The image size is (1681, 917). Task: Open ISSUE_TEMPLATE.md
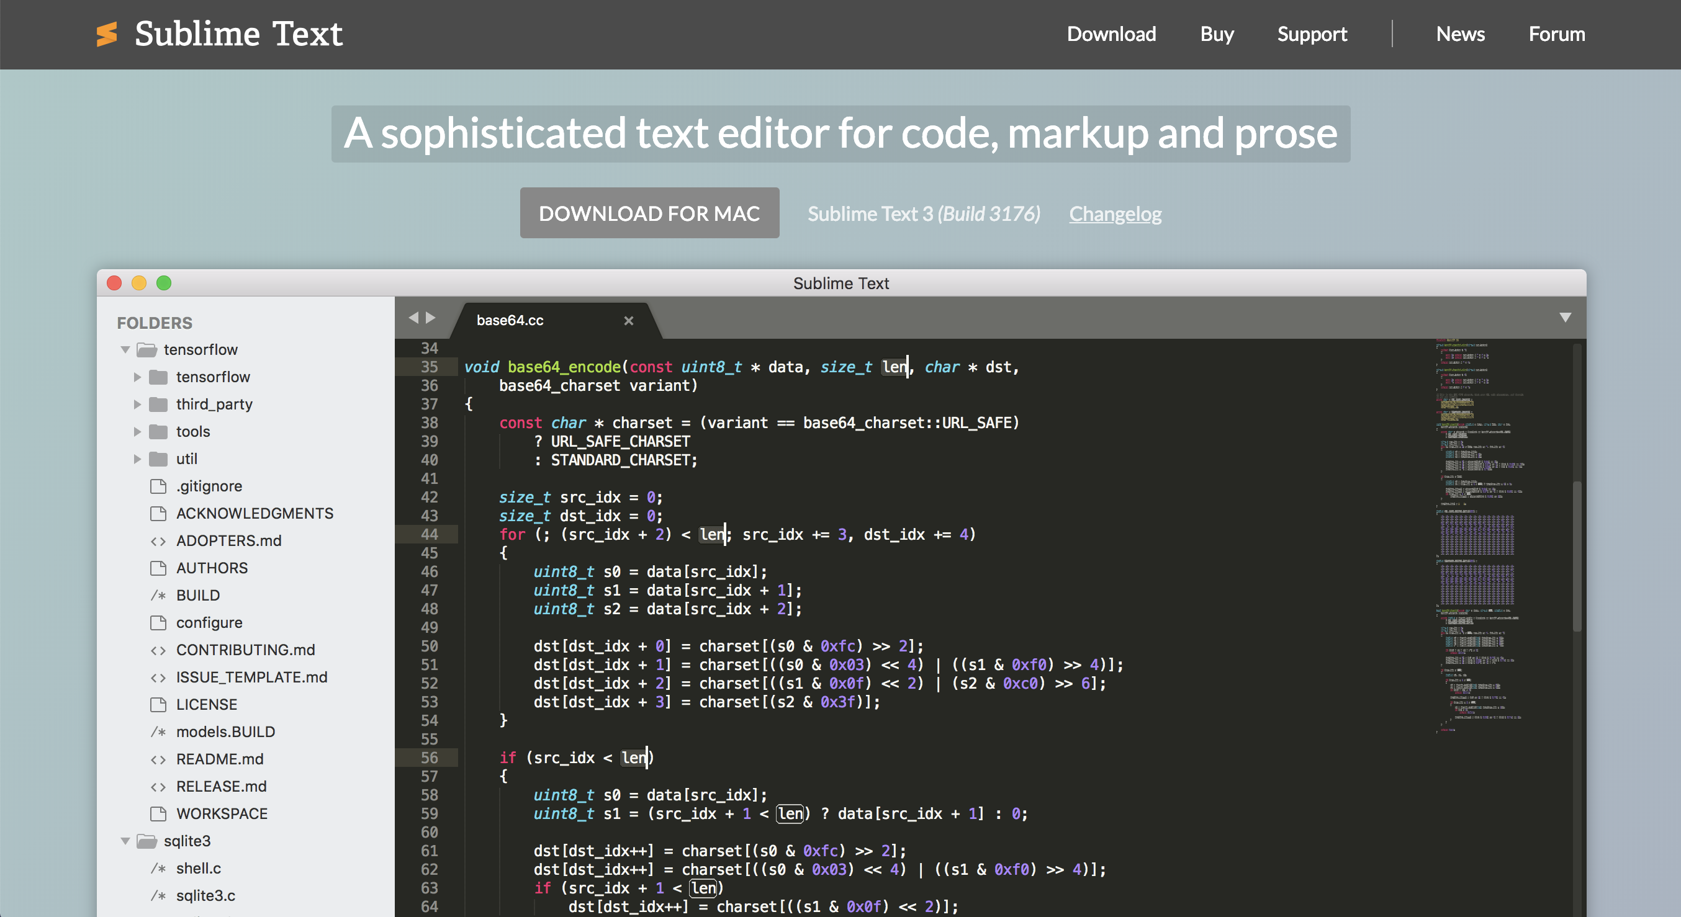(251, 678)
